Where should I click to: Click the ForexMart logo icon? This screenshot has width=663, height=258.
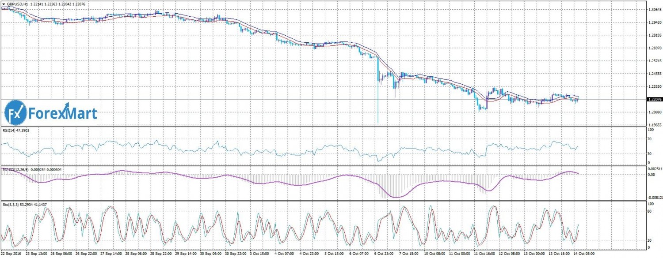15,112
